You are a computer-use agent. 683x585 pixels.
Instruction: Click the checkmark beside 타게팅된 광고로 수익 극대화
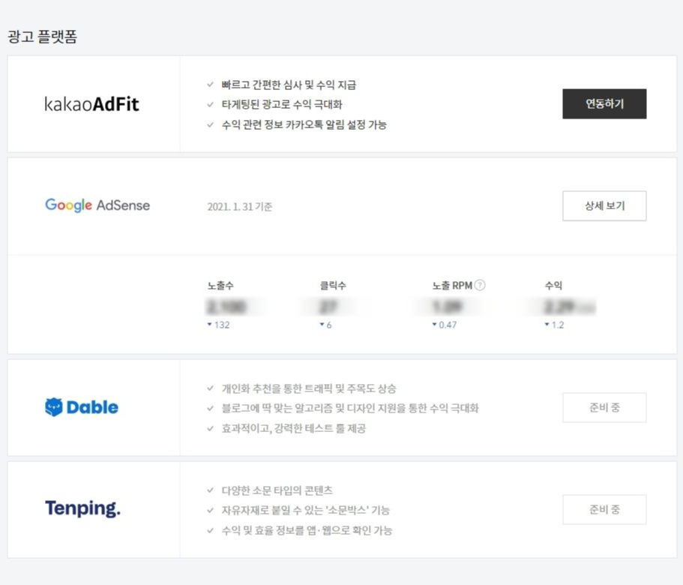point(211,104)
